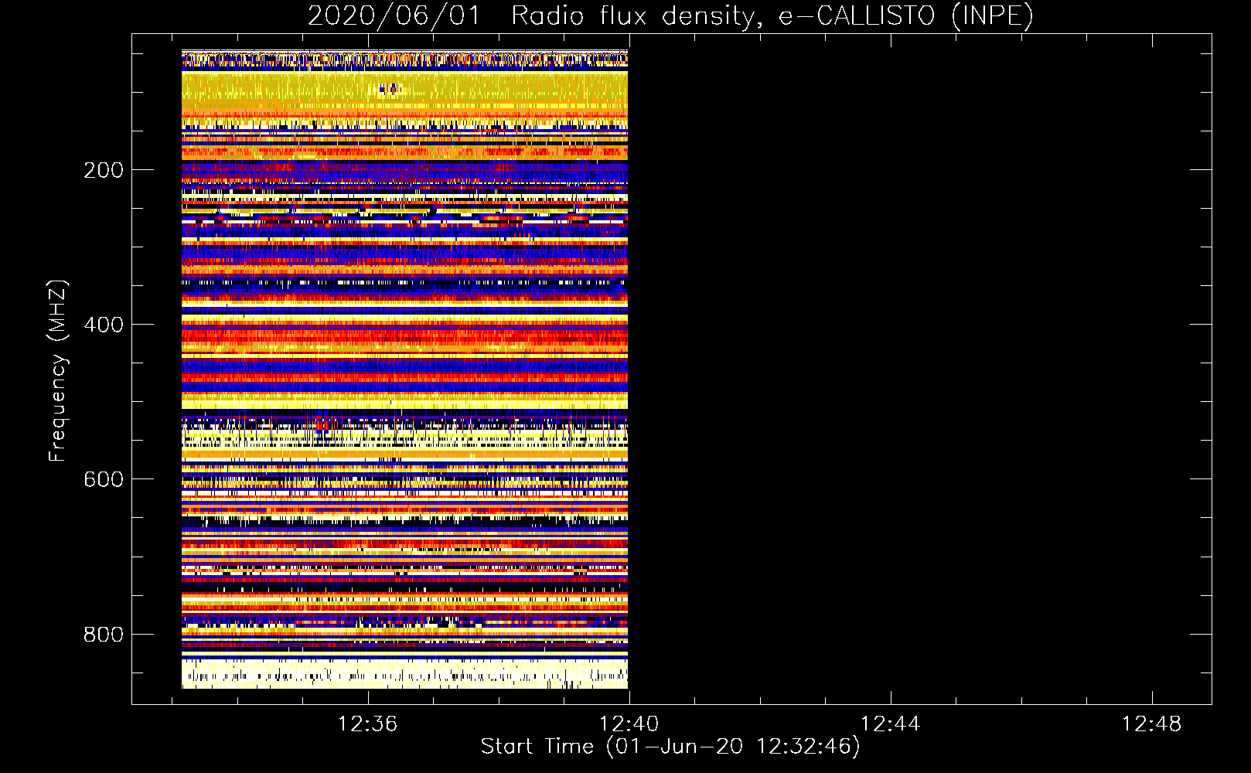Click the 400 frequency tick label
This screenshot has height=773, width=1251.
[x=104, y=325]
